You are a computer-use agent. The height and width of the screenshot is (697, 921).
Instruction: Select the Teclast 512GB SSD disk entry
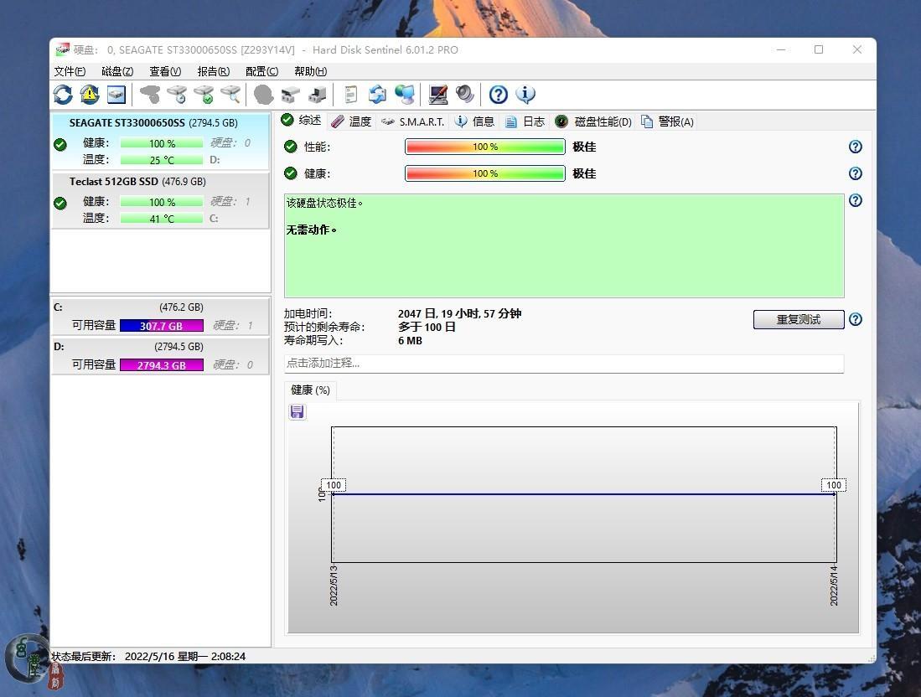pyautogui.click(x=137, y=182)
